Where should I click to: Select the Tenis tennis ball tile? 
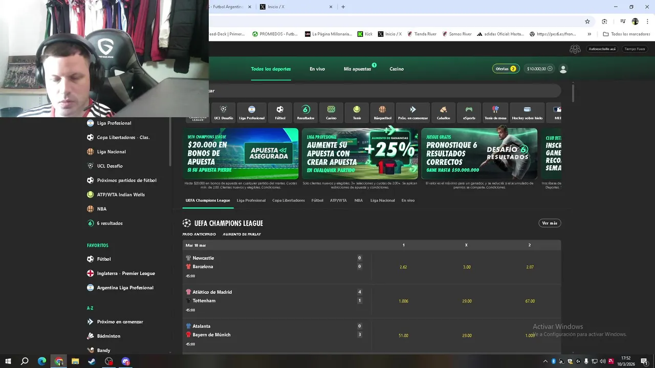(357, 112)
